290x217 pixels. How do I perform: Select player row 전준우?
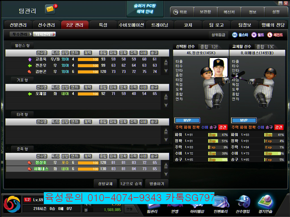[x=83, y=65]
